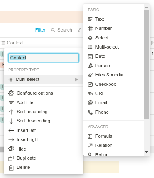
Task: Select the Date property type
Action: pyautogui.click(x=113, y=56)
